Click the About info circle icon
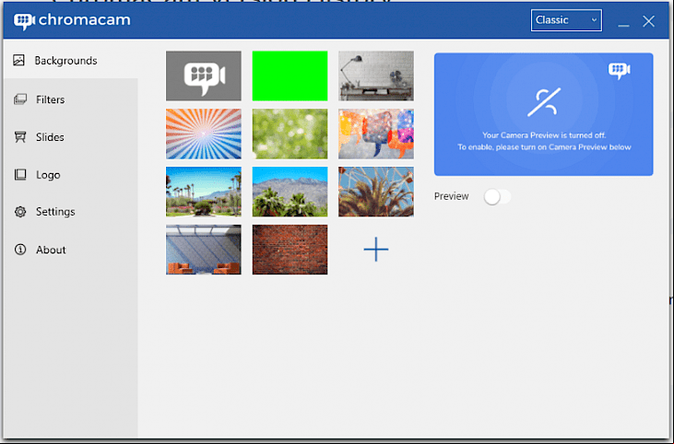 [20, 250]
